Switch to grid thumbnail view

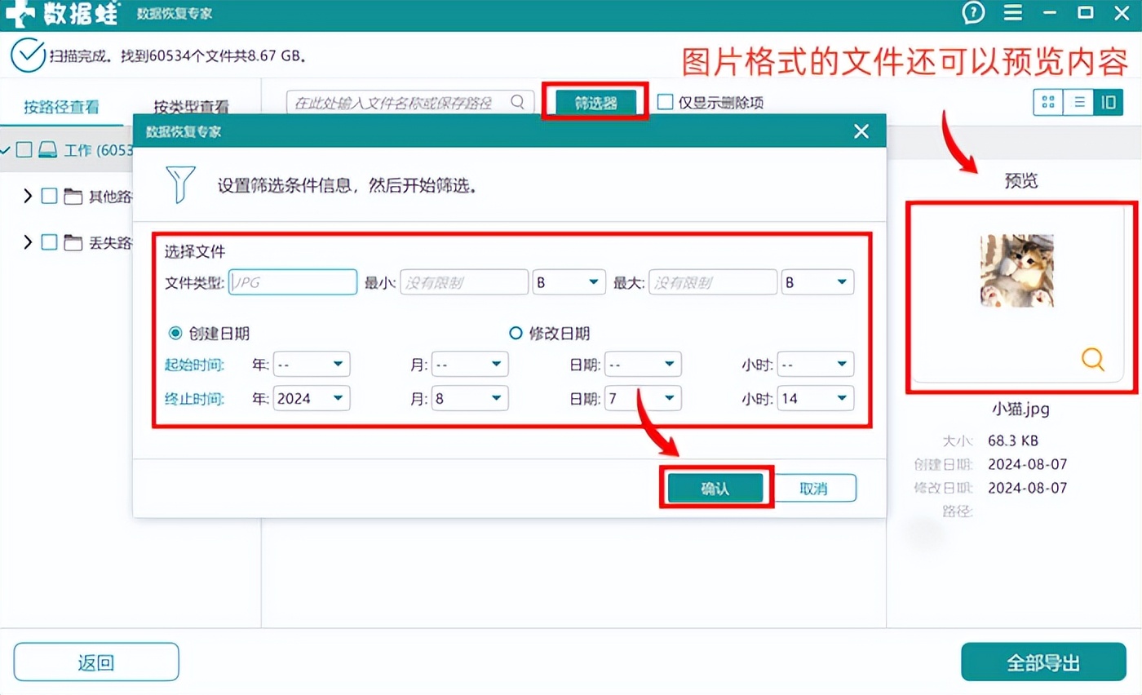coord(1049,102)
